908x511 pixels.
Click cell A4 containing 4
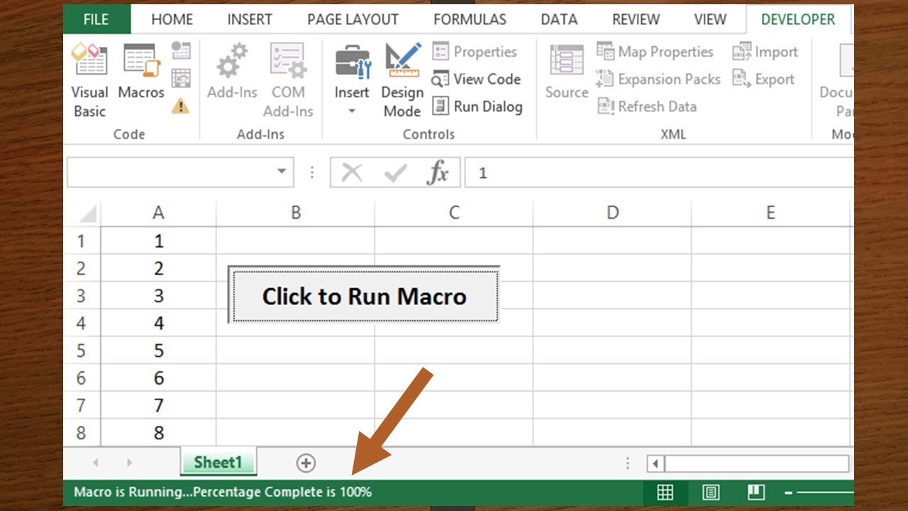coord(158,323)
